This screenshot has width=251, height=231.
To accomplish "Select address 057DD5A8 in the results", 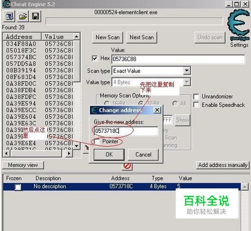I will (x=21, y=64).
